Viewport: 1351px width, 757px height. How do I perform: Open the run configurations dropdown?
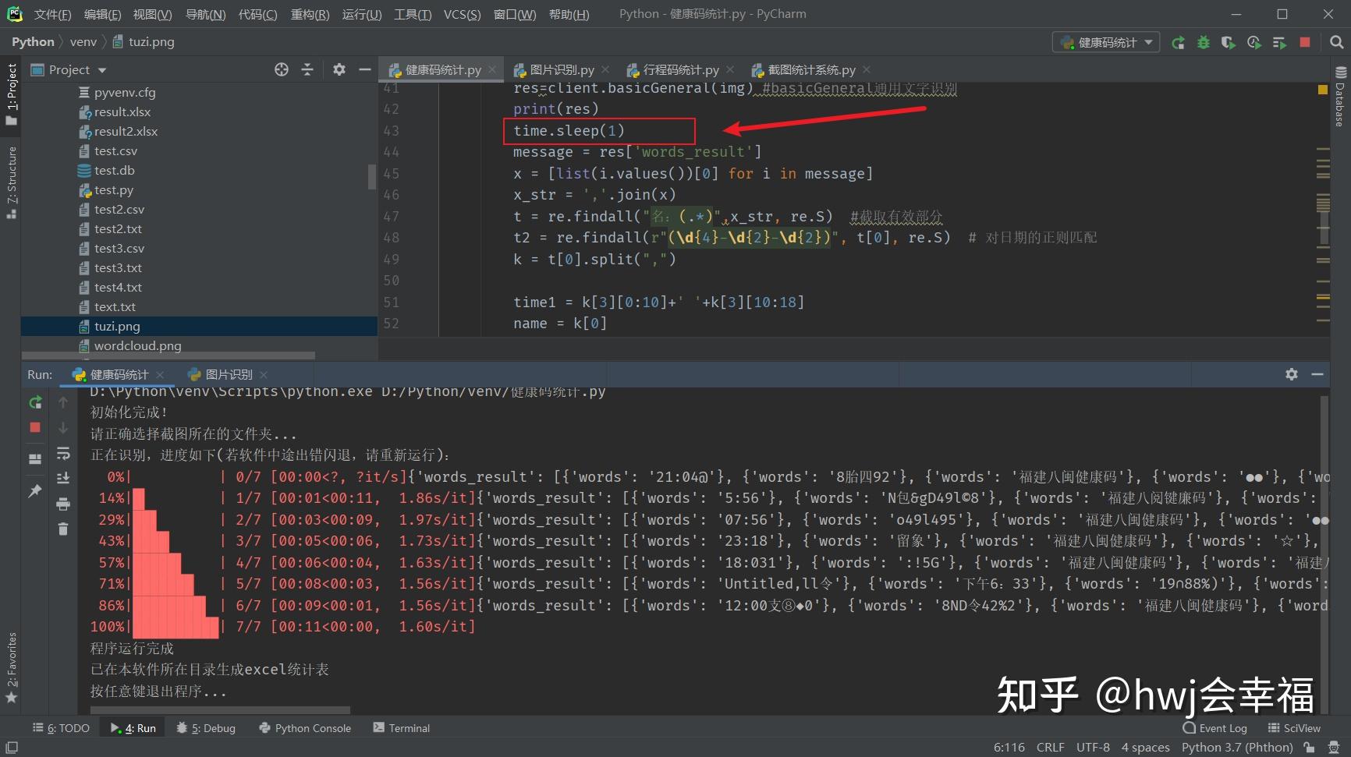[1105, 41]
